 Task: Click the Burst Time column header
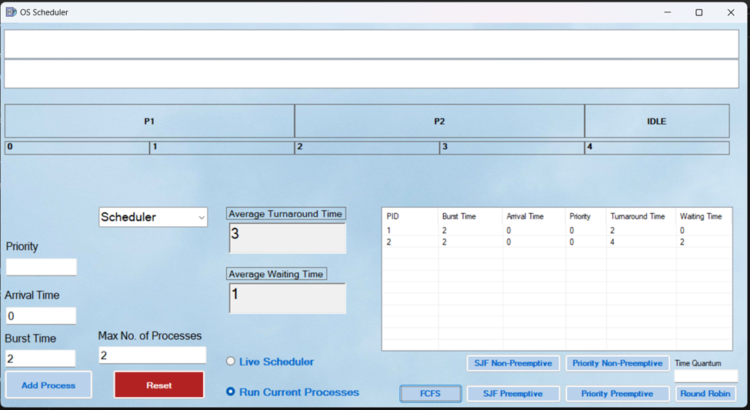470,216
